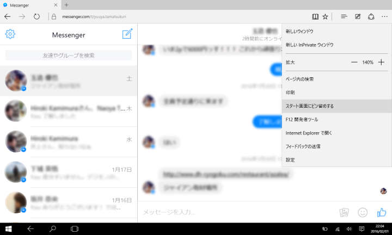Compose a new message with pencil icon
392x235 pixels.
coord(127,34)
